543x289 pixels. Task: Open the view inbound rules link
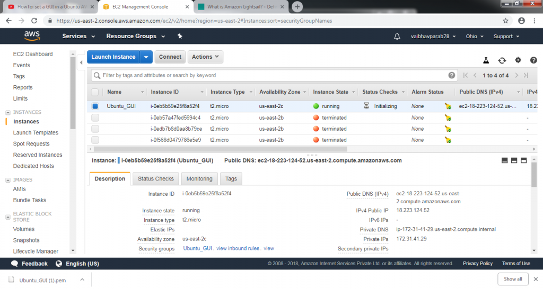click(x=238, y=249)
